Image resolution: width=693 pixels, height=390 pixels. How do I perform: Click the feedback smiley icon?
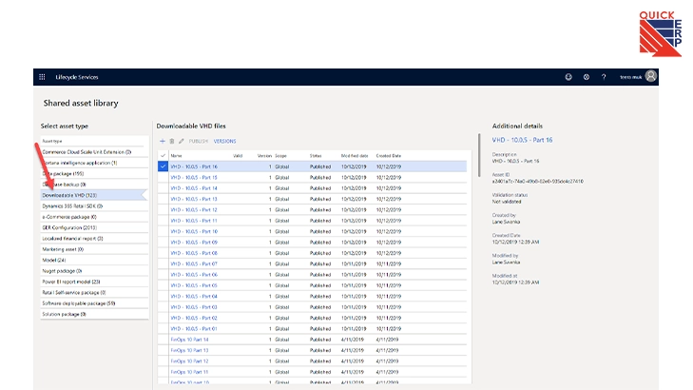pyautogui.click(x=568, y=77)
